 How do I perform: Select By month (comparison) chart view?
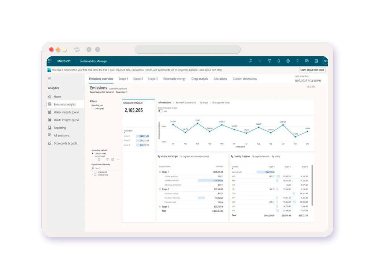point(186,103)
